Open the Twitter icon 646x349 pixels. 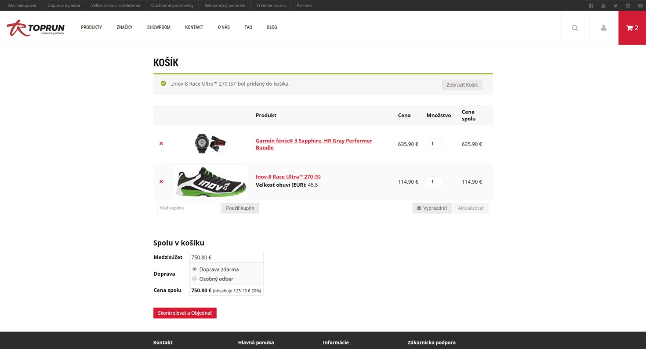click(616, 6)
